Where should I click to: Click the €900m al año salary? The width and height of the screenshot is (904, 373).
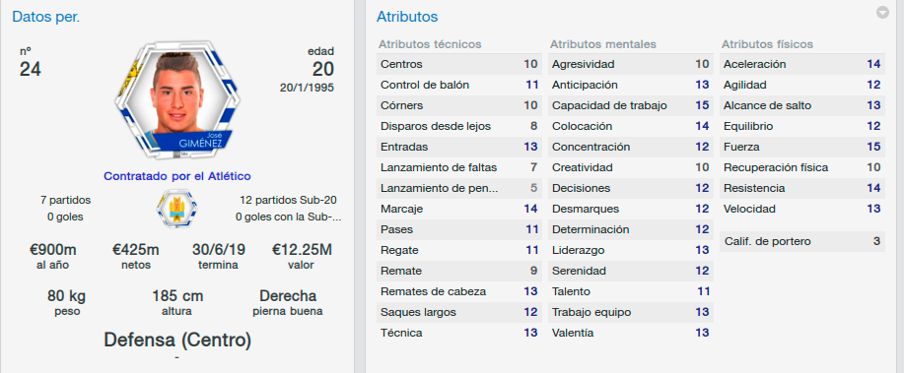(53, 257)
